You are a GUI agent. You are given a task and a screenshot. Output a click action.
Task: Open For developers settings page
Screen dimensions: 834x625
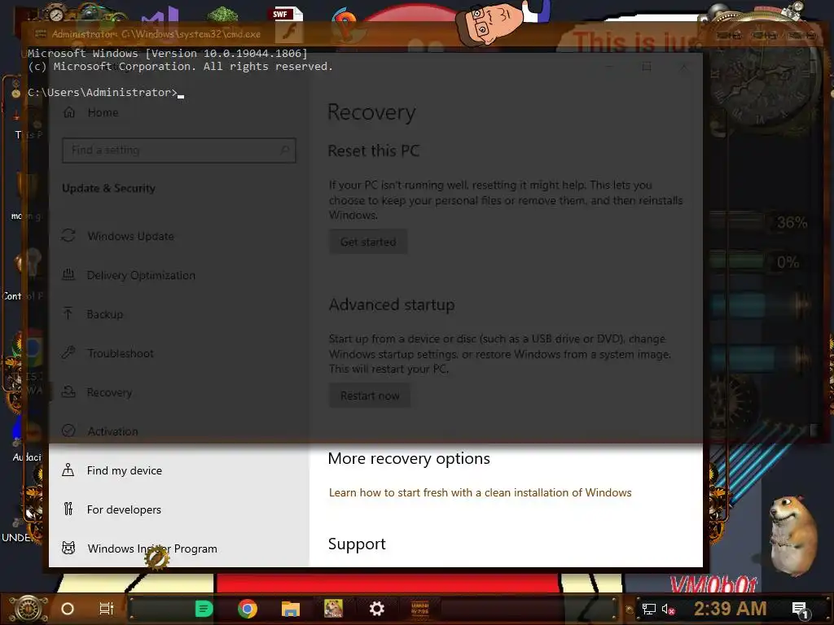[124, 509]
